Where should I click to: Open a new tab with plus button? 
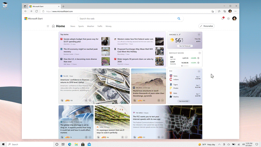pyautogui.click(x=63, y=6)
